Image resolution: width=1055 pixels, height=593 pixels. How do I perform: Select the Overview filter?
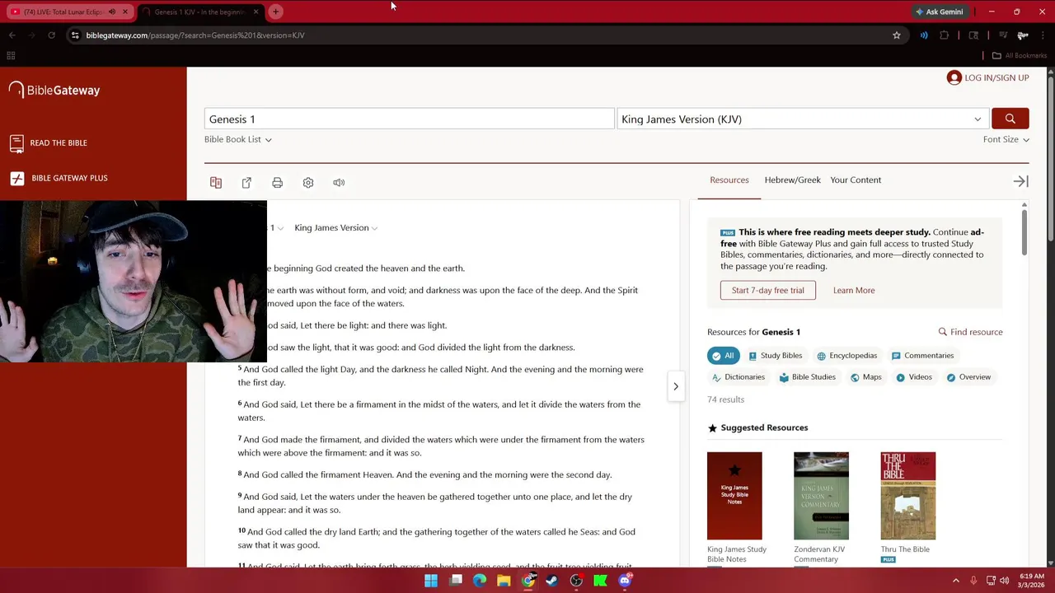pos(968,377)
